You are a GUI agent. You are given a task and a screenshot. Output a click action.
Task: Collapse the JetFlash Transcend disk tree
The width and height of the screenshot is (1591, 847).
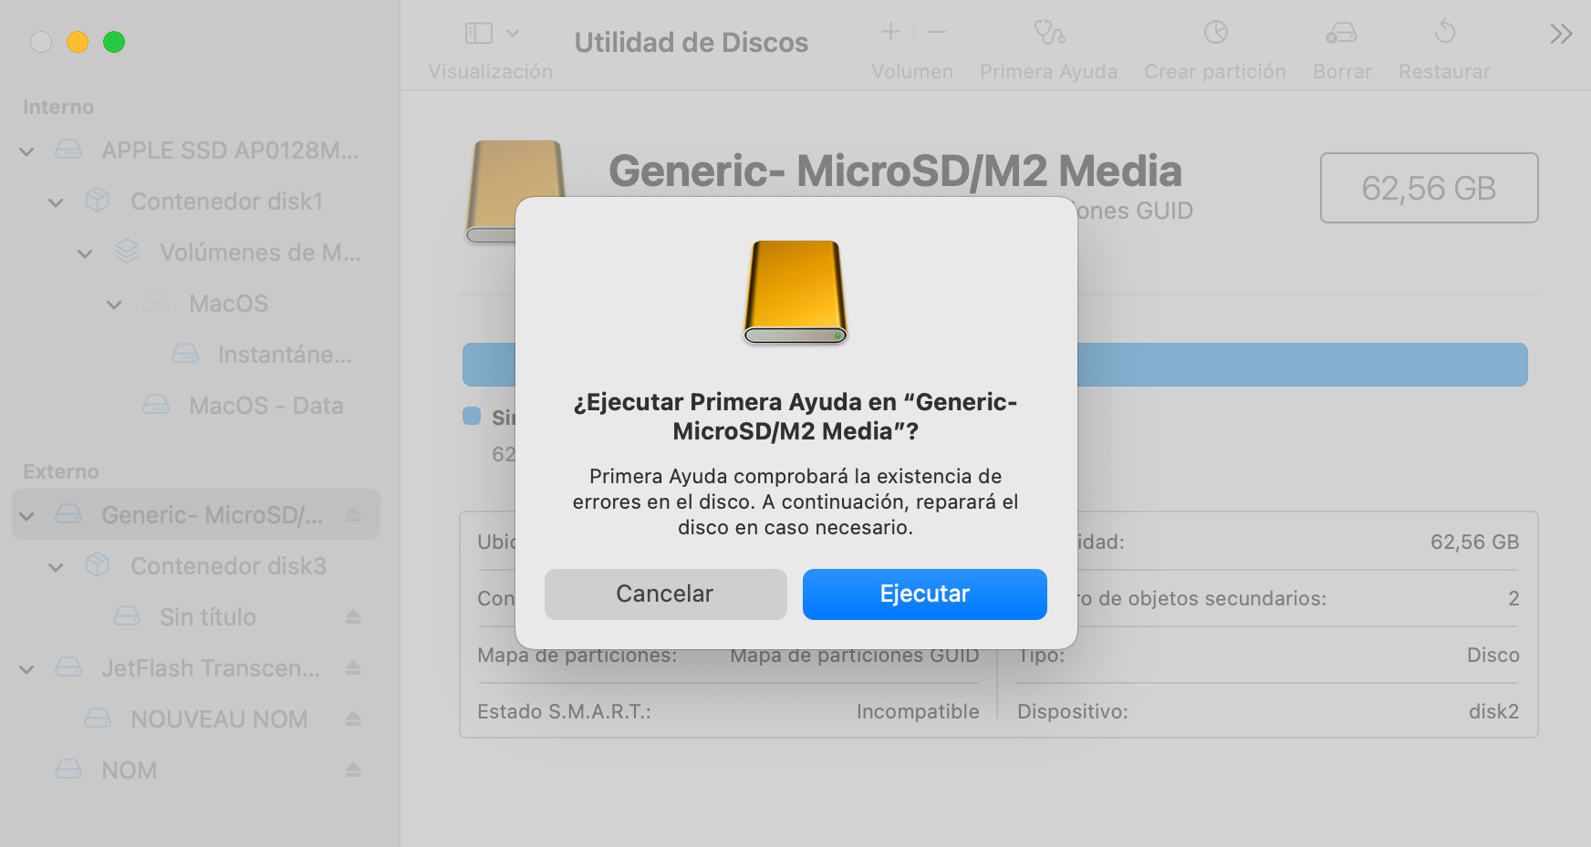click(x=27, y=669)
